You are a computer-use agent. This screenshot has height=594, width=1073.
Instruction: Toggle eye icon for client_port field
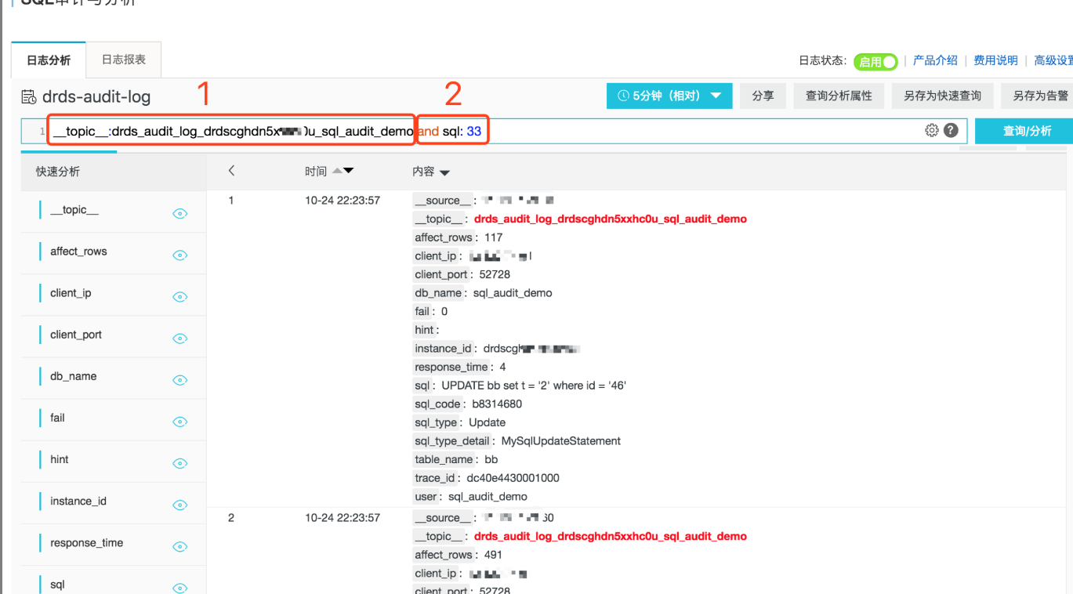(180, 339)
